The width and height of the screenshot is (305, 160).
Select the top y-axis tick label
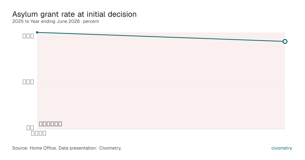click(28, 36)
